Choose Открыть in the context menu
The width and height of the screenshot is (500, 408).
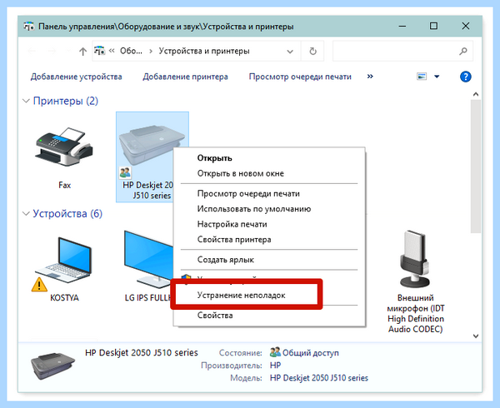[215, 158]
